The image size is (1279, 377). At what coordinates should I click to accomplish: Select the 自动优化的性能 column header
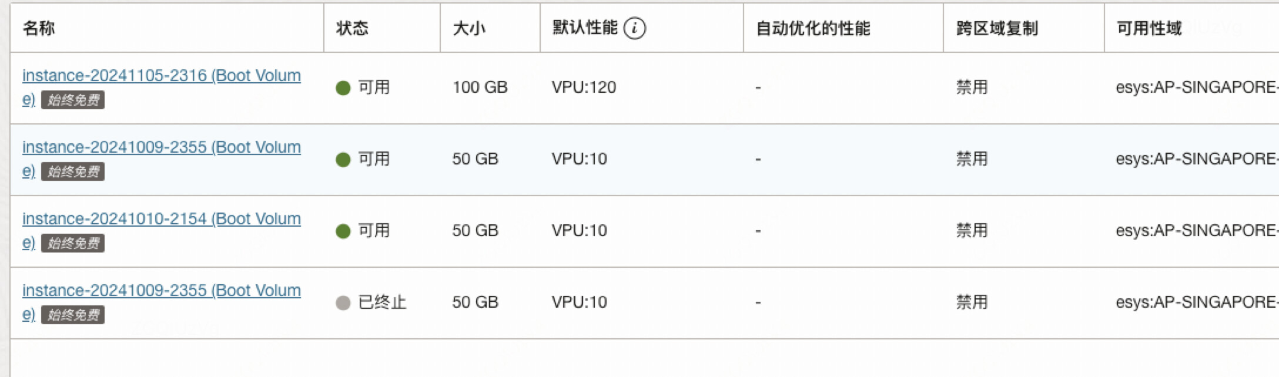pos(813,28)
